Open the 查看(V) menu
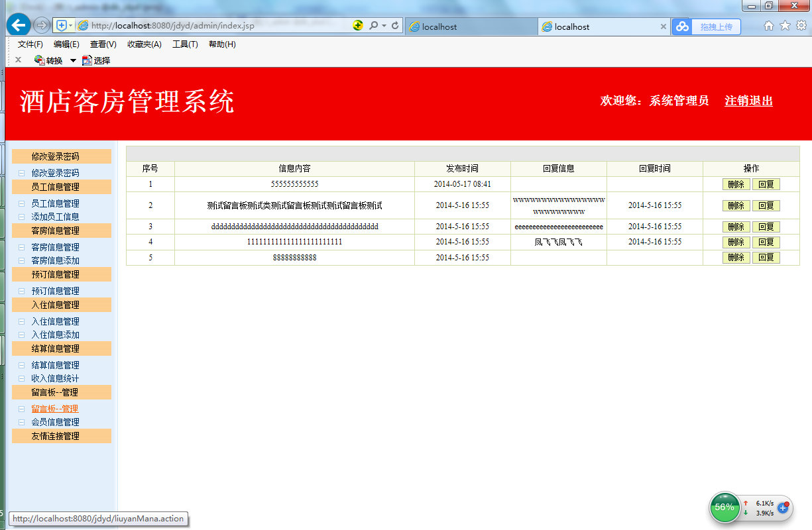The height and width of the screenshot is (530, 812). [x=103, y=44]
